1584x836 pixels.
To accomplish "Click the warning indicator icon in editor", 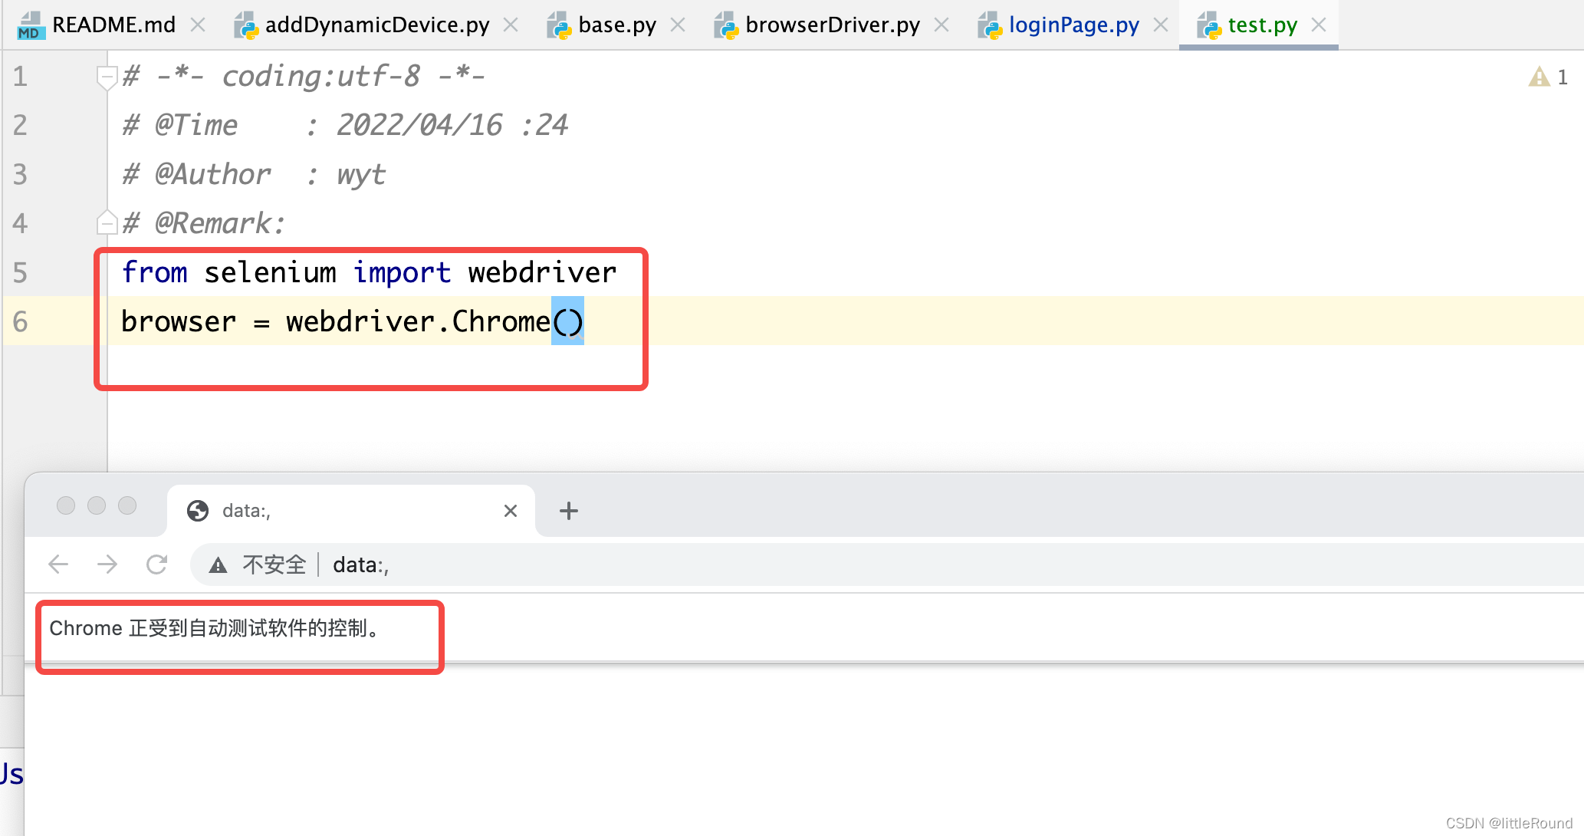I will tap(1539, 77).
